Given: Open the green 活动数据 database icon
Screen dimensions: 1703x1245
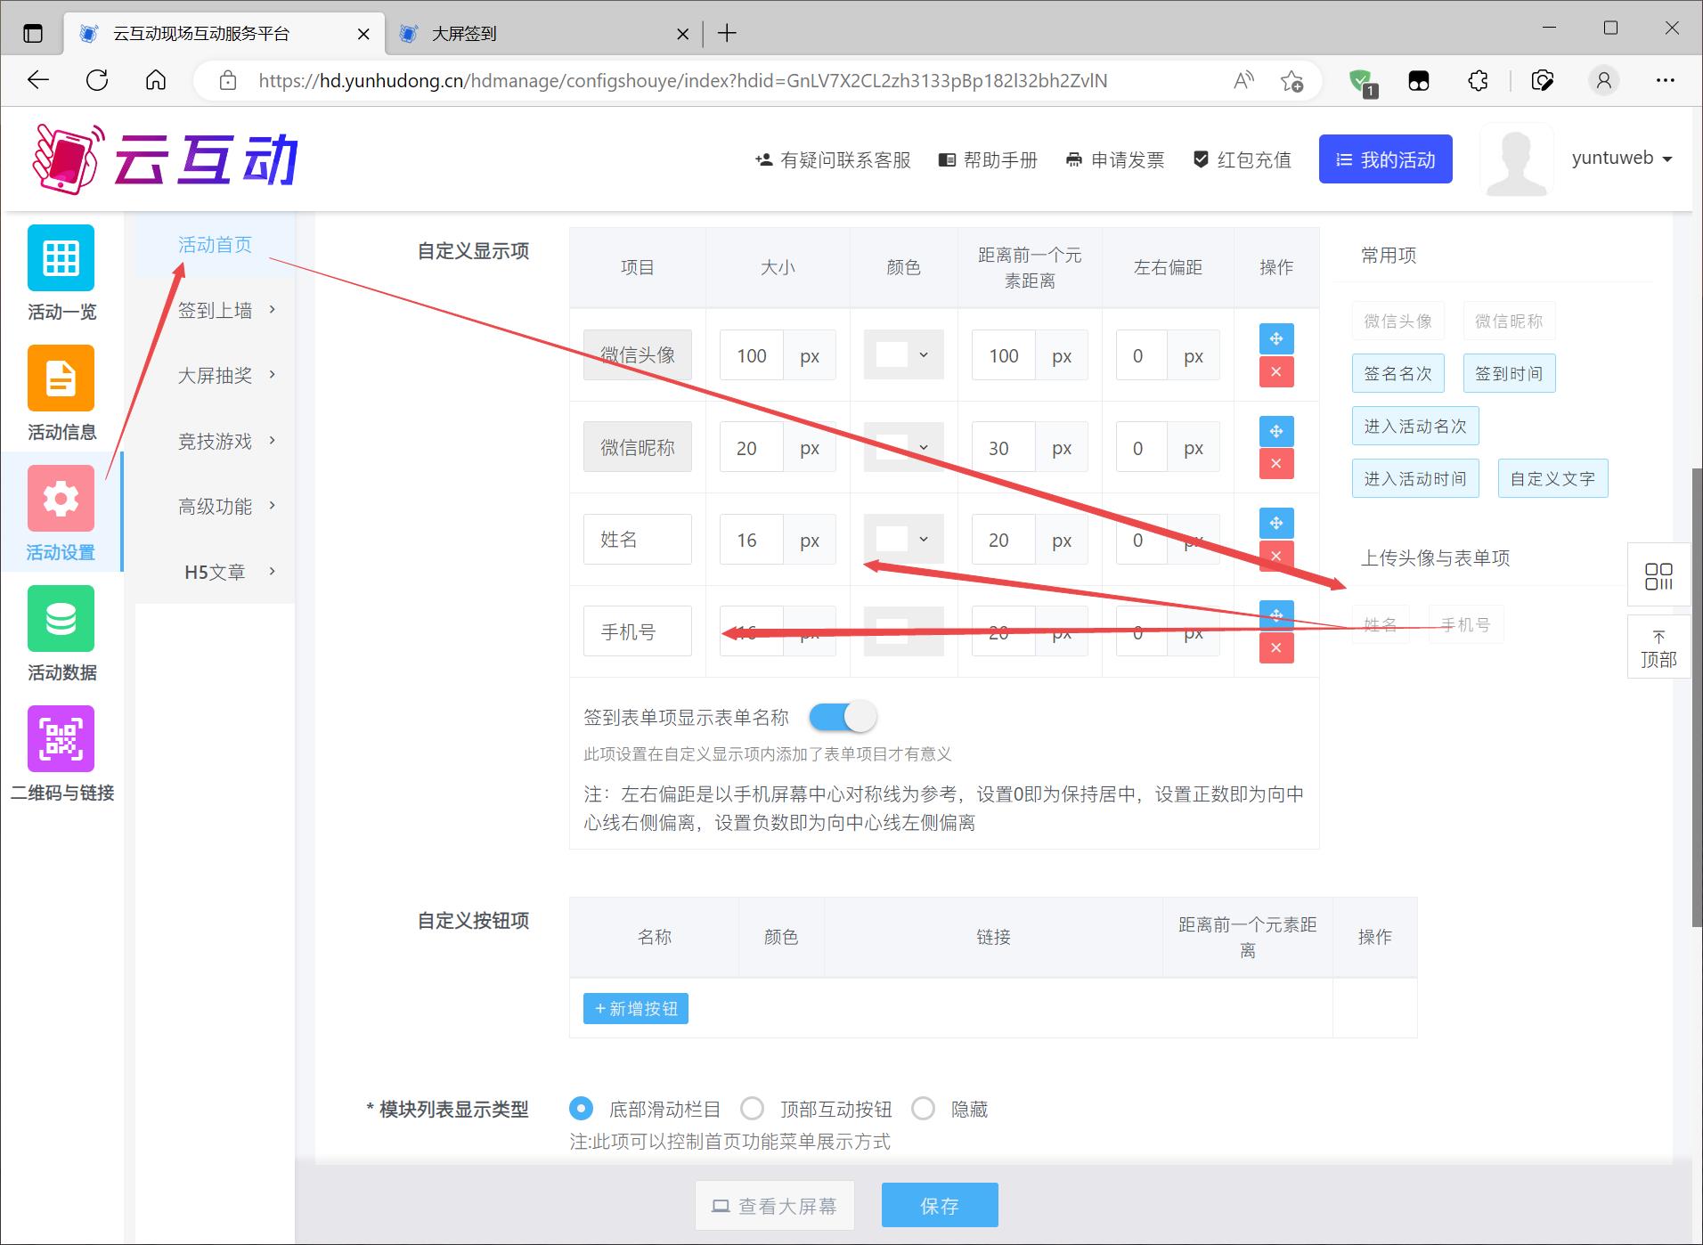Looking at the screenshot, I should (x=61, y=619).
